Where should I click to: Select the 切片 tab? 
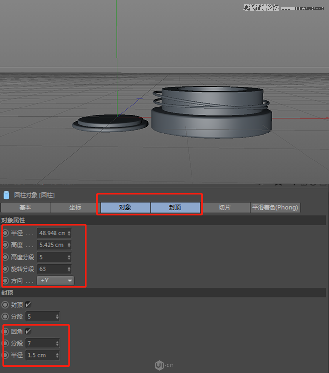coord(225,207)
